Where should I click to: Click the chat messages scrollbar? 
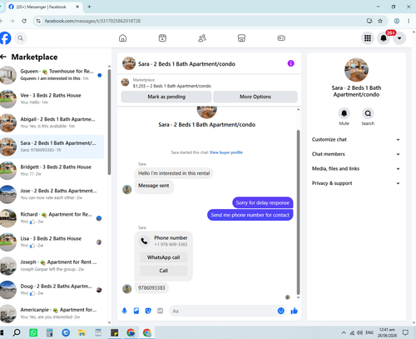click(299, 212)
